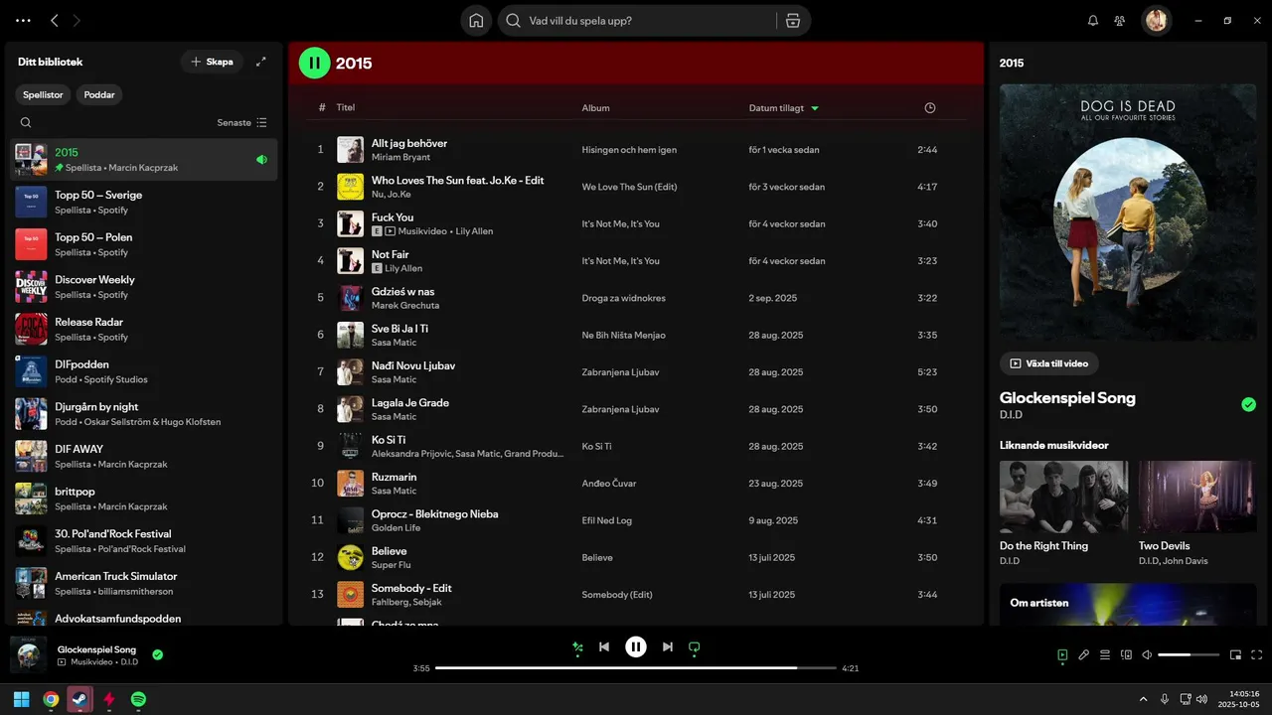The width and height of the screenshot is (1272, 715).
Task: Open the miniplayer
Action: [1236, 654]
